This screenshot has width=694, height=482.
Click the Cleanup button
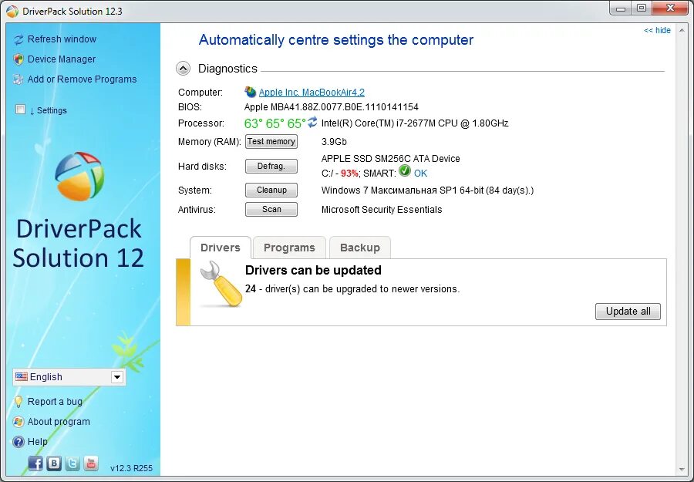coord(271,190)
